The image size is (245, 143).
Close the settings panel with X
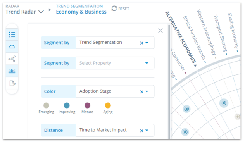point(160,31)
